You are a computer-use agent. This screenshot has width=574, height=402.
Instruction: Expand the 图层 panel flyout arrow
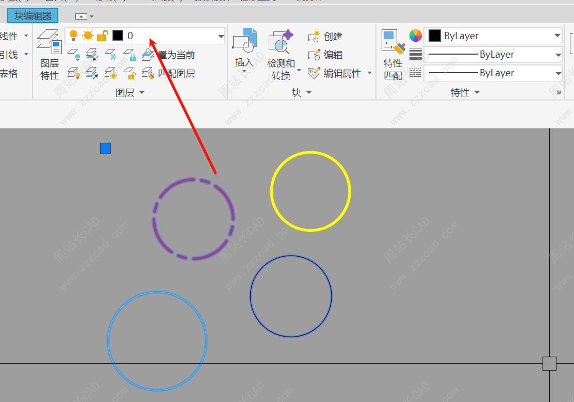point(142,93)
